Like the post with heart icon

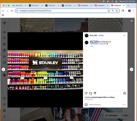(86, 93)
